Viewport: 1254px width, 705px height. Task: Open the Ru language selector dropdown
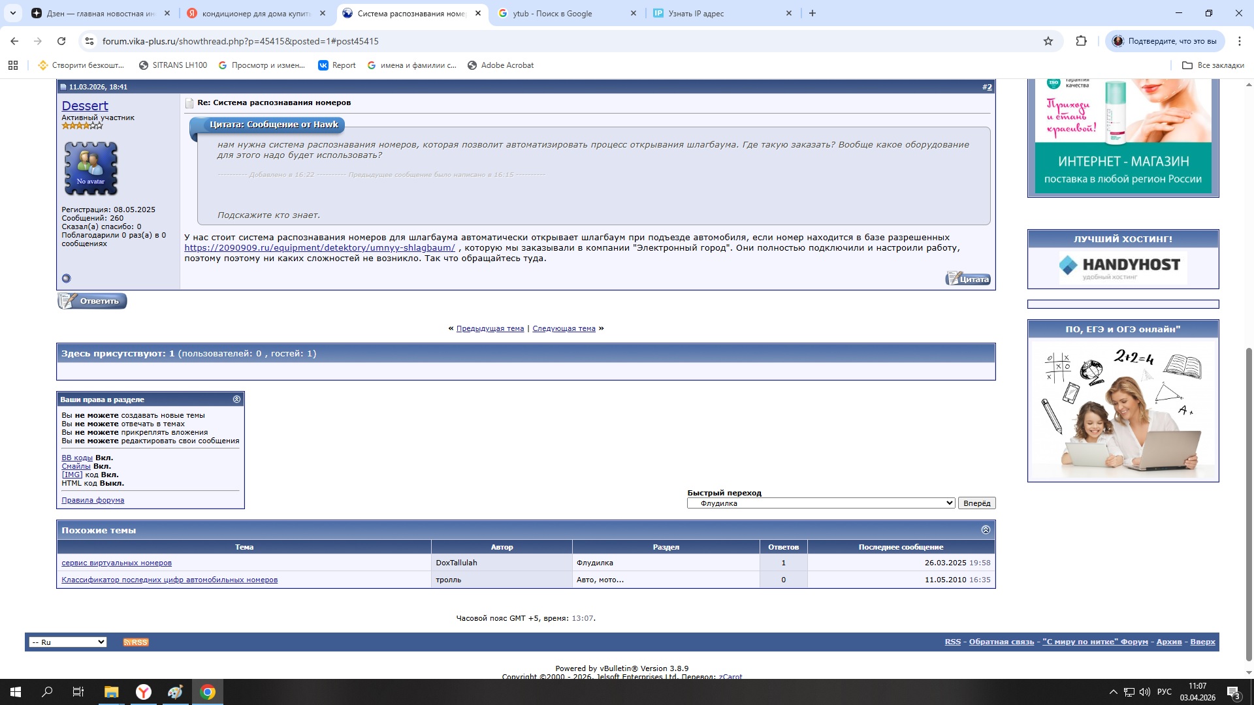point(68,642)
